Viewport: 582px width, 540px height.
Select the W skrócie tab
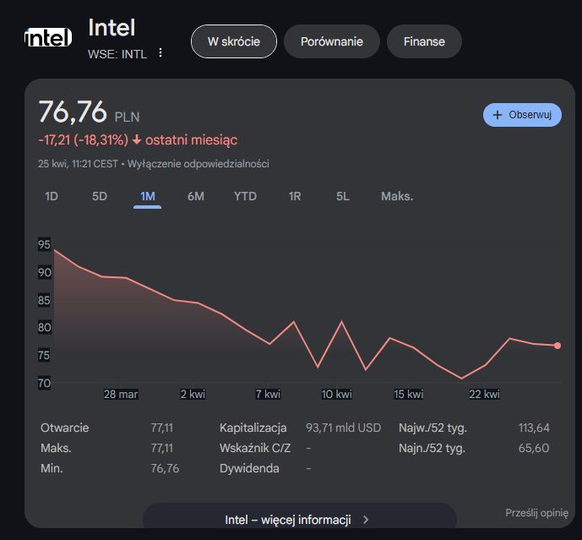tap(234, 41)
